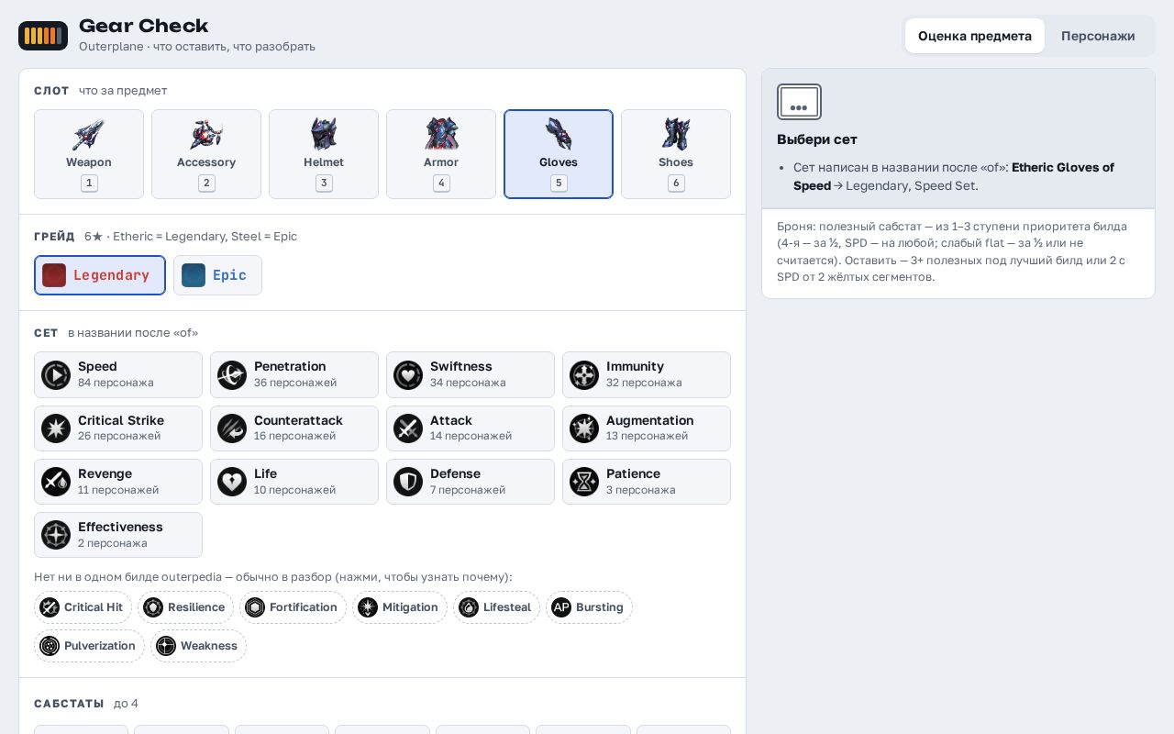Select the Defense shield icon
This screenshot has height=734, width=1174.
[x=408, y=482]
